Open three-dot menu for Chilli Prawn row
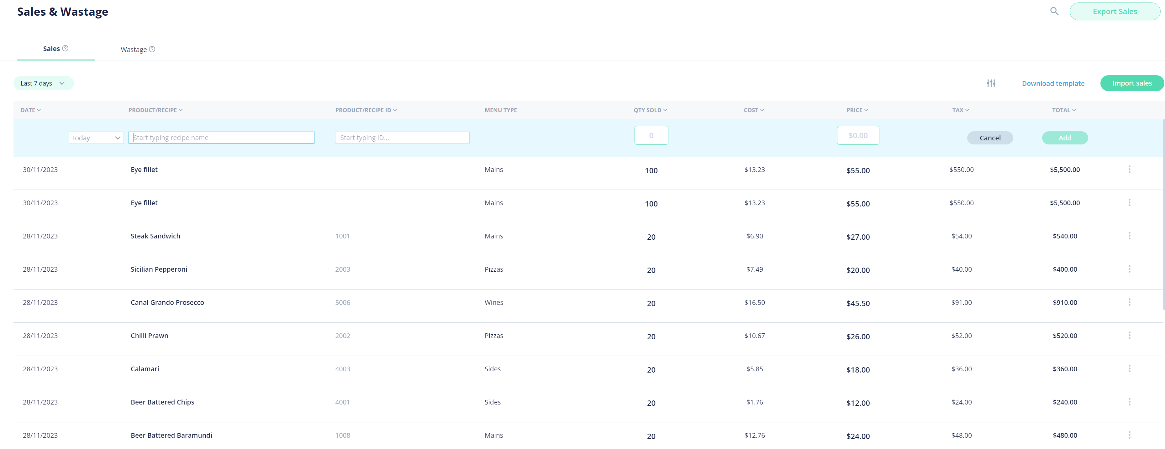Image resolution: width=1165 pixels, height=449 pixels. point(1129,336)
